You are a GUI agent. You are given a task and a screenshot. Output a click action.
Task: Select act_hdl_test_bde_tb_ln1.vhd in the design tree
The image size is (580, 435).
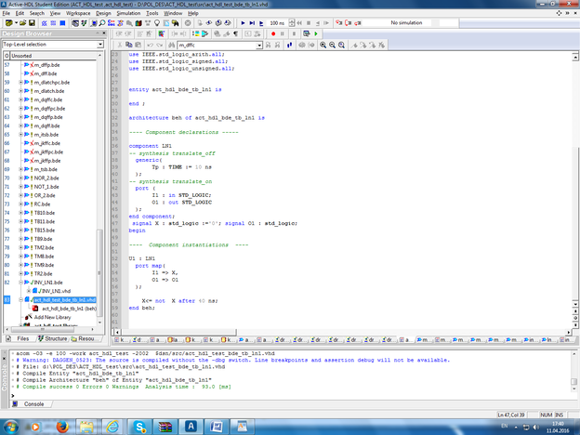[64, 300]
